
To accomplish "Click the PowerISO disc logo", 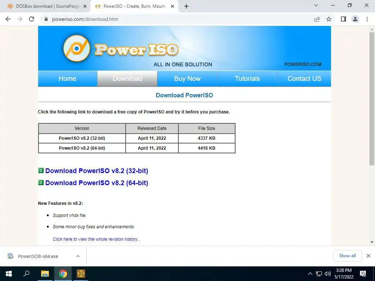I will (x=77, y=49).
